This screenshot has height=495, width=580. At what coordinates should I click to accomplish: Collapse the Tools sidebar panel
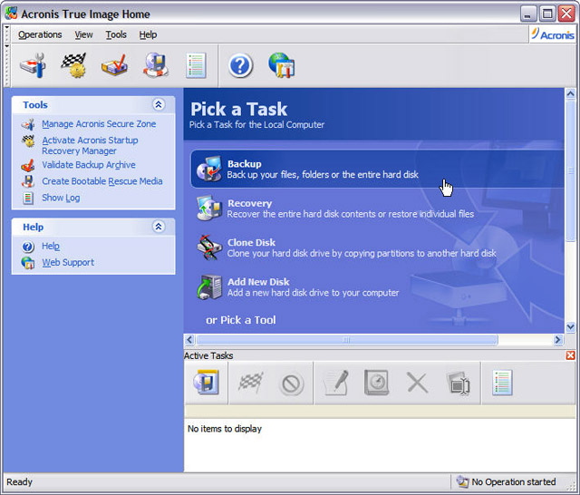click(x=159, y=104)
